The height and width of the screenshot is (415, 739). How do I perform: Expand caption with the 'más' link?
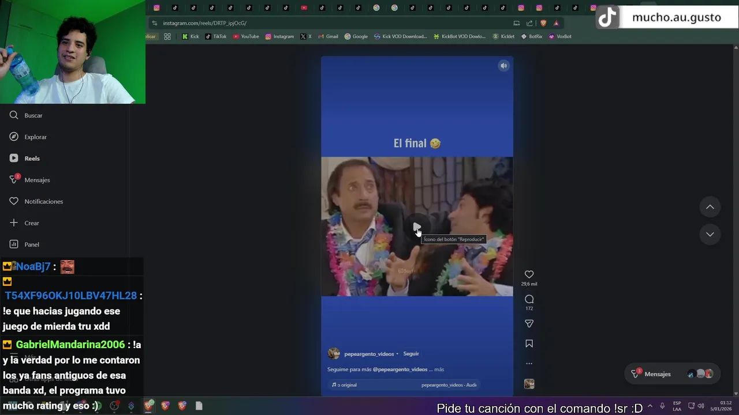(x=439, y=369)
